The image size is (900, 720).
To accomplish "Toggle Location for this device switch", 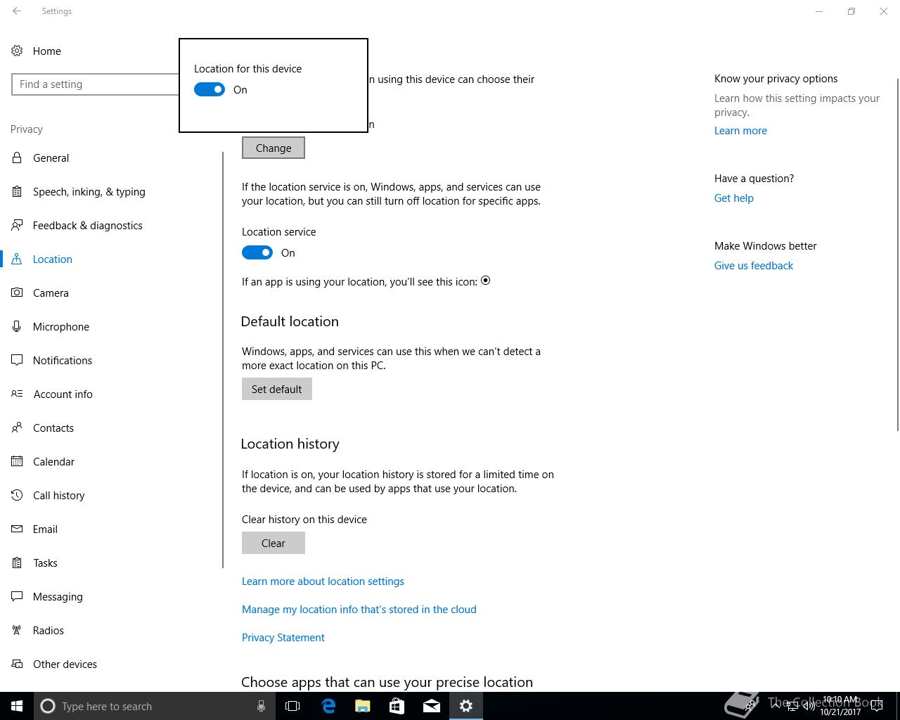I will point(210,89).
